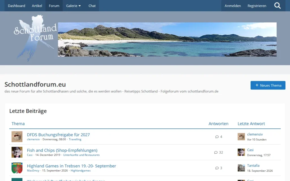Open thread Highland Games in Trebsen
The height and width of the screenshot is (181, 290).
pos(71,166)
